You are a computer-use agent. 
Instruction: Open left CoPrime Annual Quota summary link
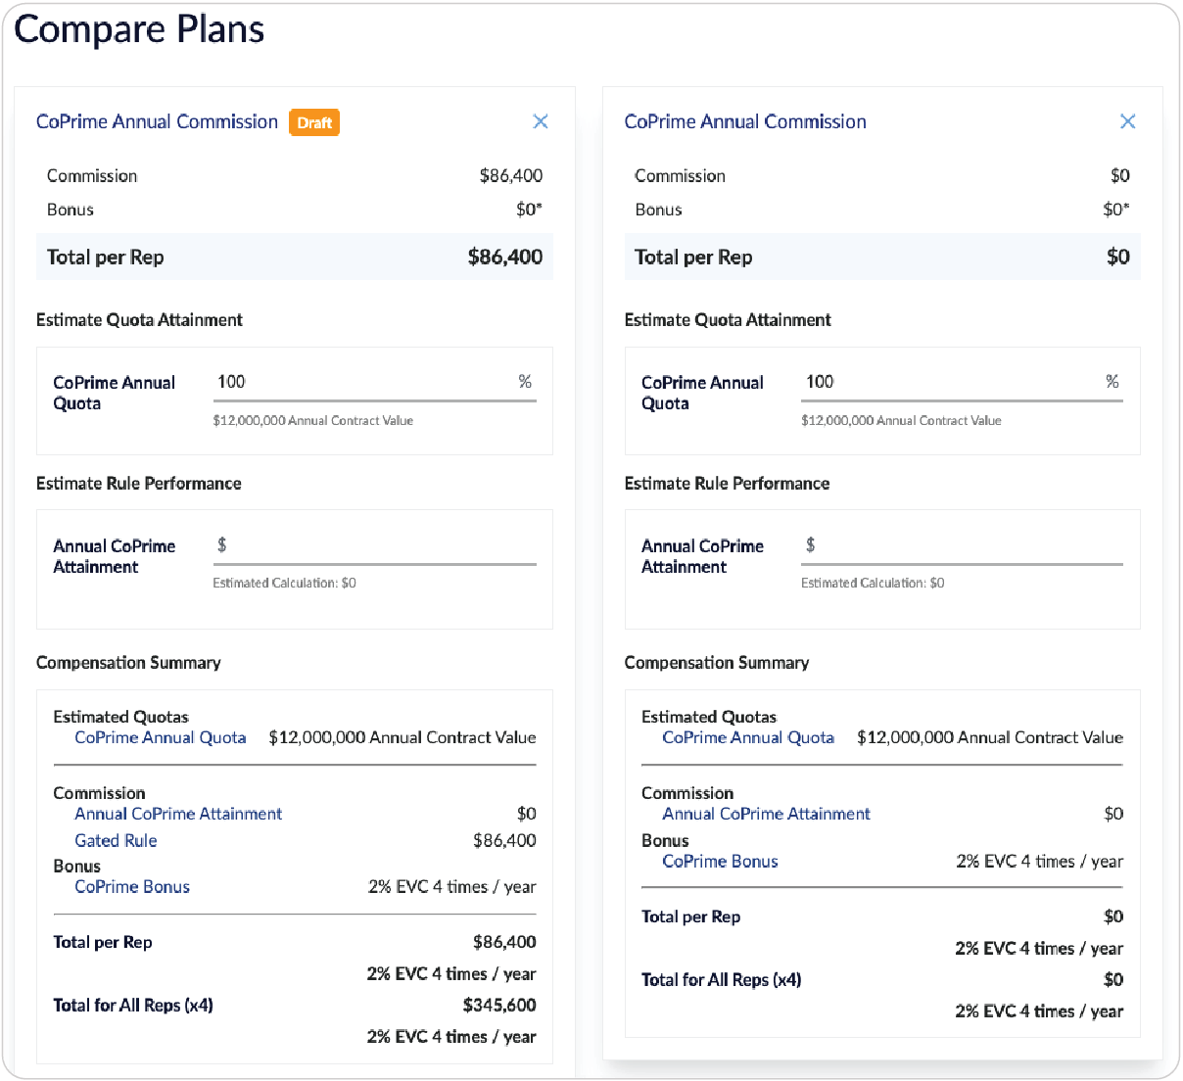click(x=161, y=737)
